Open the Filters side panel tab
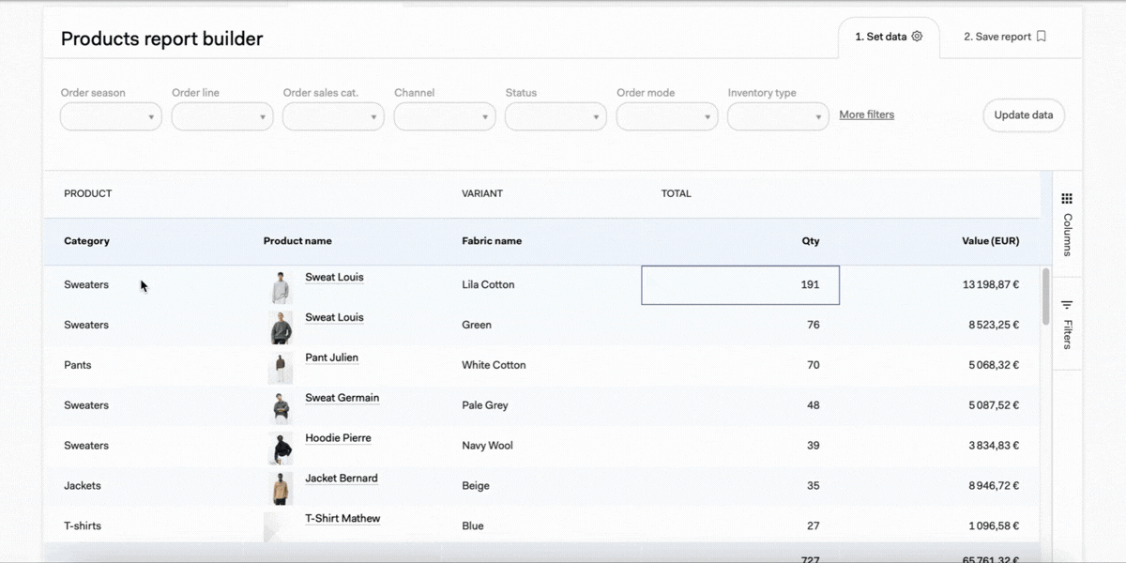The height and width of the screenshot is (563, 1126). [x=1067, y=325]
